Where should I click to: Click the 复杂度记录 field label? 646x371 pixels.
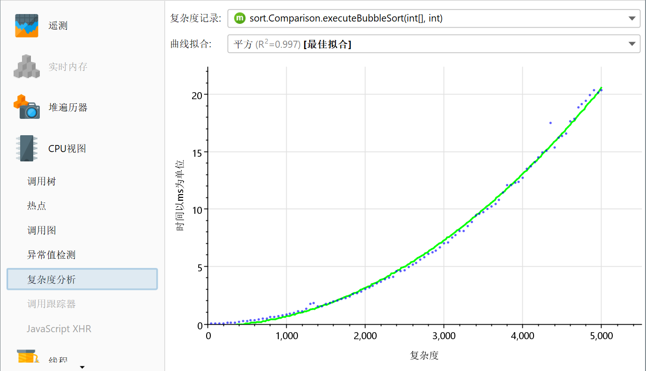point(195,18)
